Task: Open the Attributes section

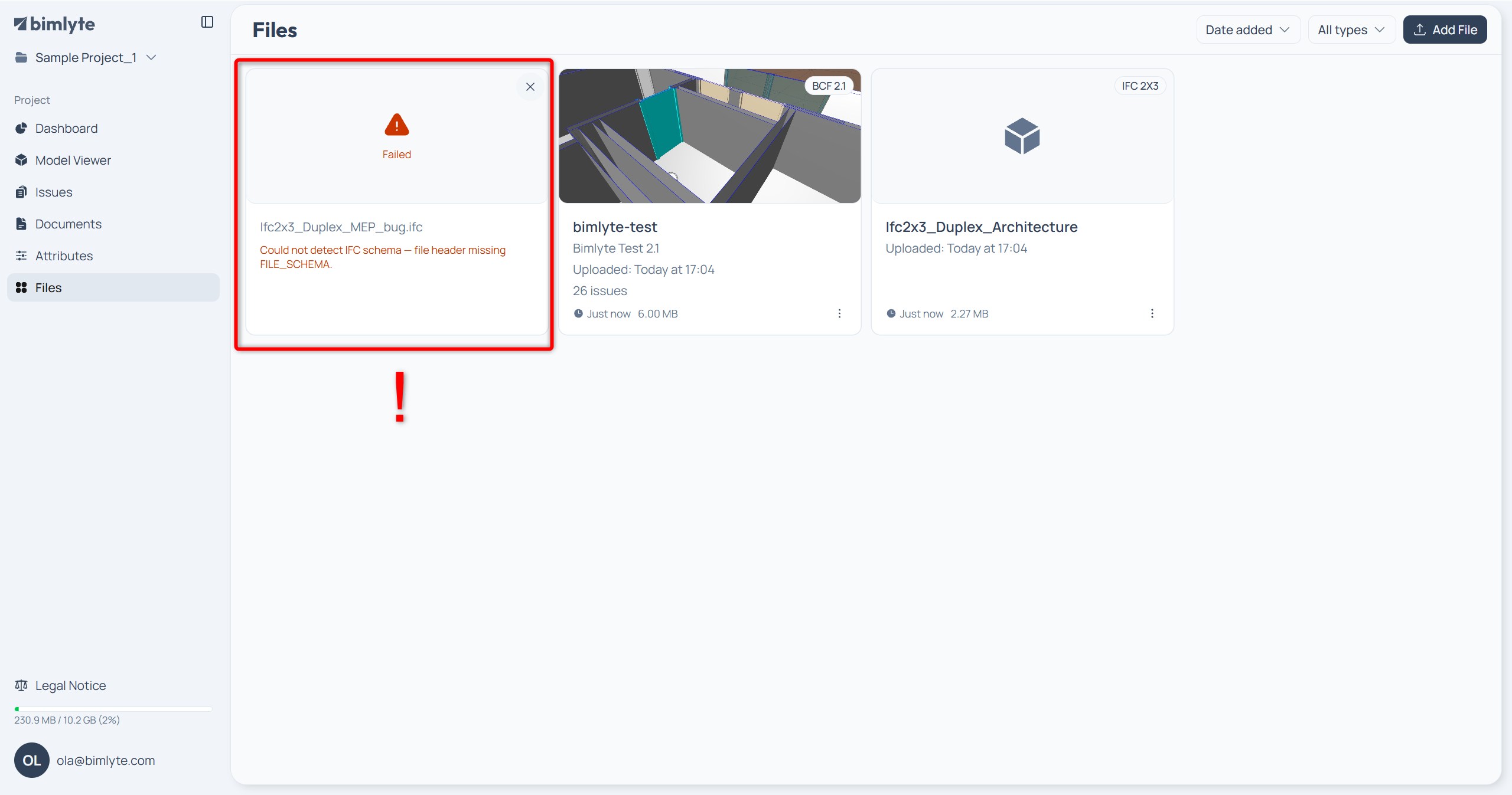Action: 113,256
